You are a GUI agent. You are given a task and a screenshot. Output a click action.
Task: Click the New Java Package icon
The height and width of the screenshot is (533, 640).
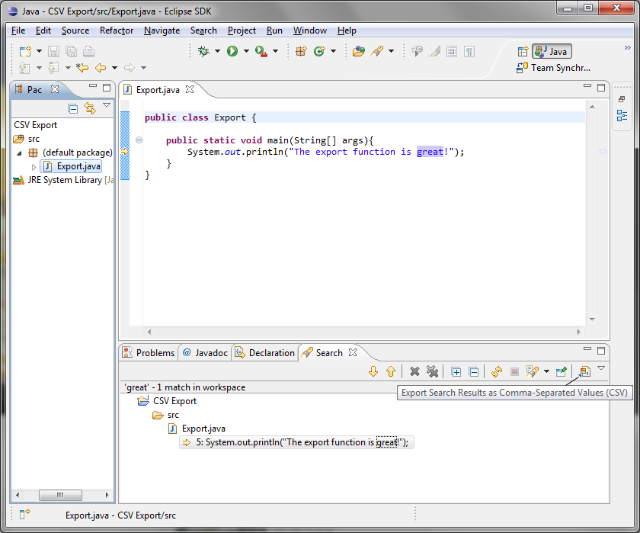(x=301, y=51)
